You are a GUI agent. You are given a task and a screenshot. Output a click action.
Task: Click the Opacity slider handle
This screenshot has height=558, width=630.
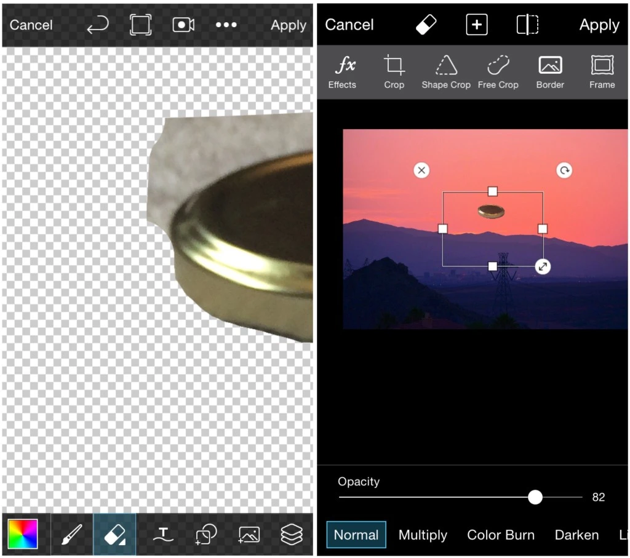click(535, 497)
